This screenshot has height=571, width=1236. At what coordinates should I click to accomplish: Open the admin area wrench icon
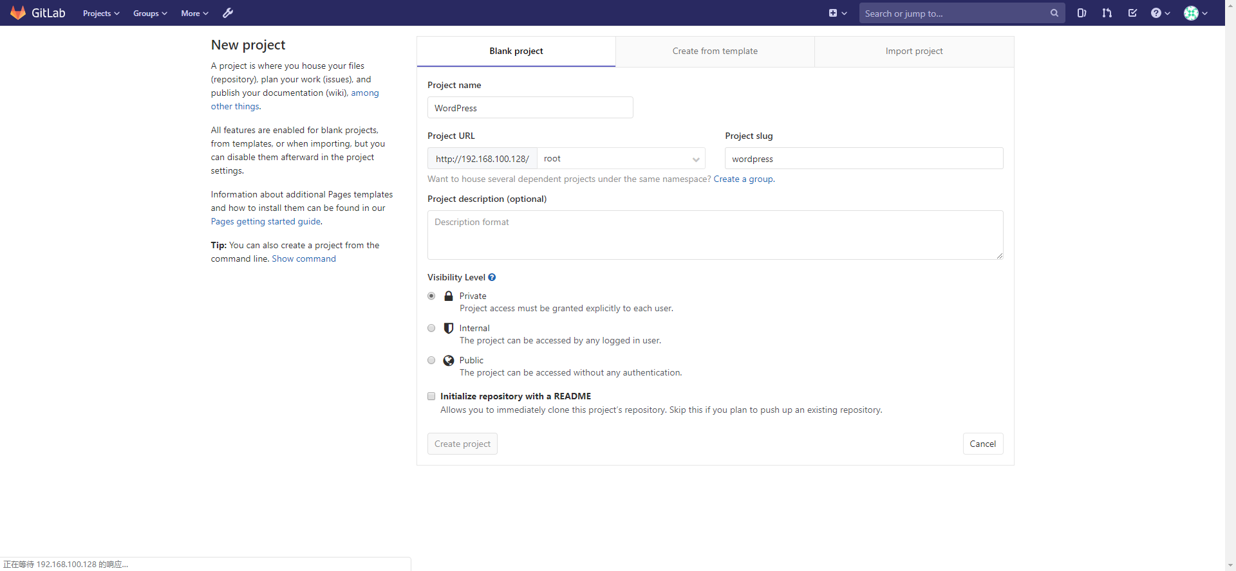tap(228, 13)
